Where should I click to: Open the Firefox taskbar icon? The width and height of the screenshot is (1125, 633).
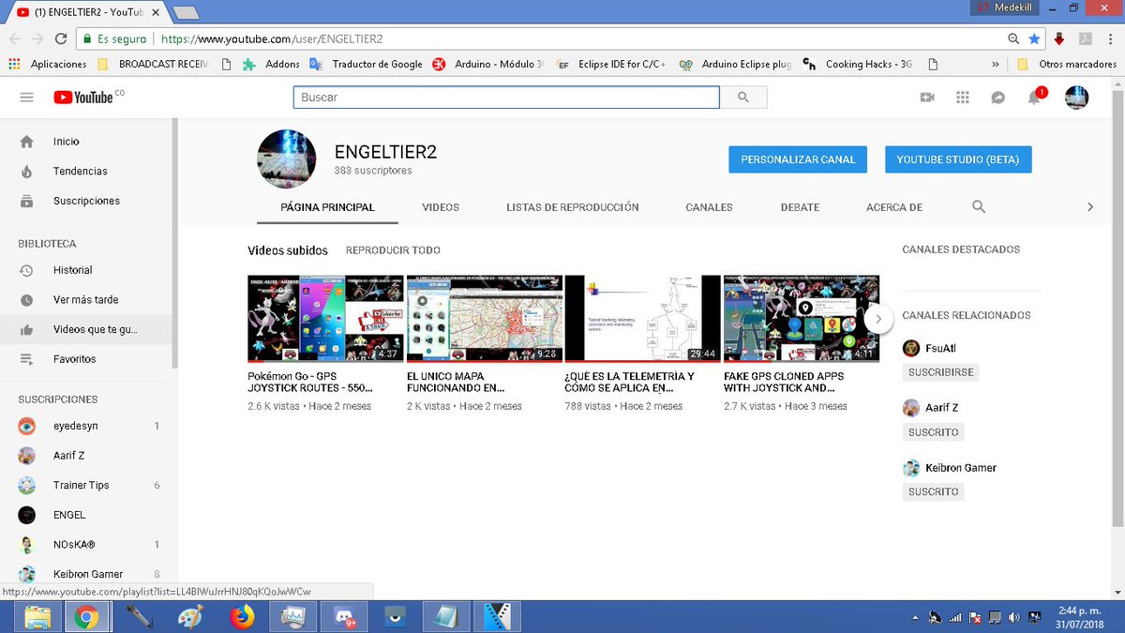[243, 617]
